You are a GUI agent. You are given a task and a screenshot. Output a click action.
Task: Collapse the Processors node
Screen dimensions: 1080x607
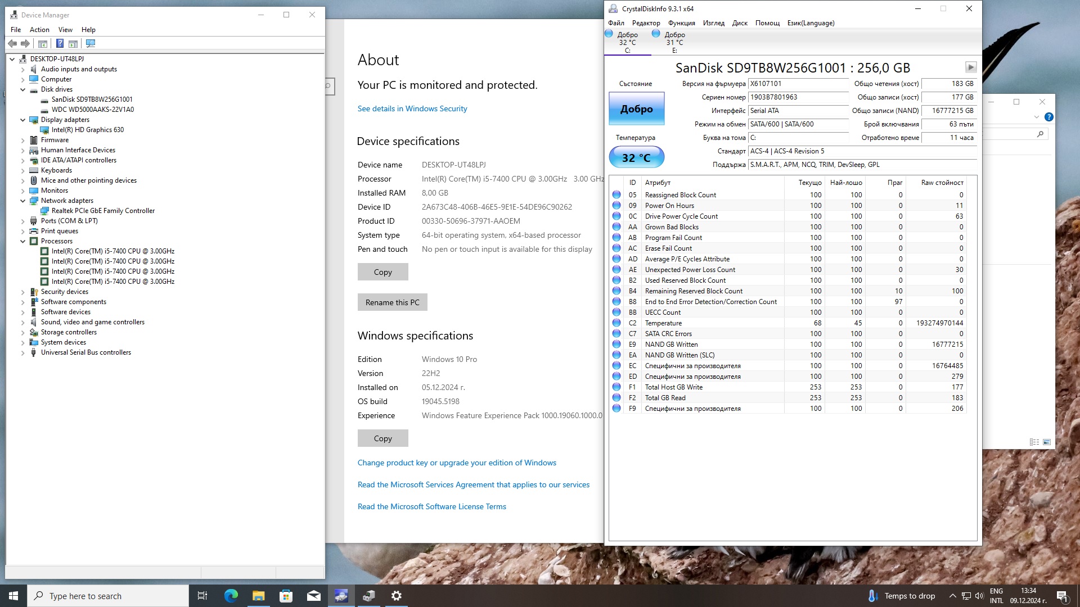(x=23, y=241)
